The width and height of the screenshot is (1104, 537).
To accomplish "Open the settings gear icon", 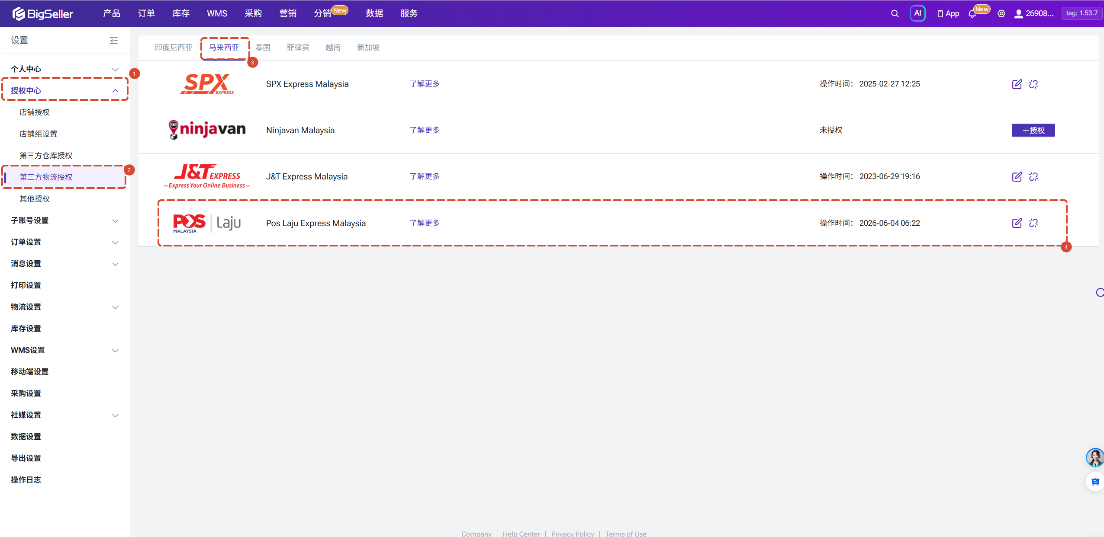I will click(x=1001, y=13).
